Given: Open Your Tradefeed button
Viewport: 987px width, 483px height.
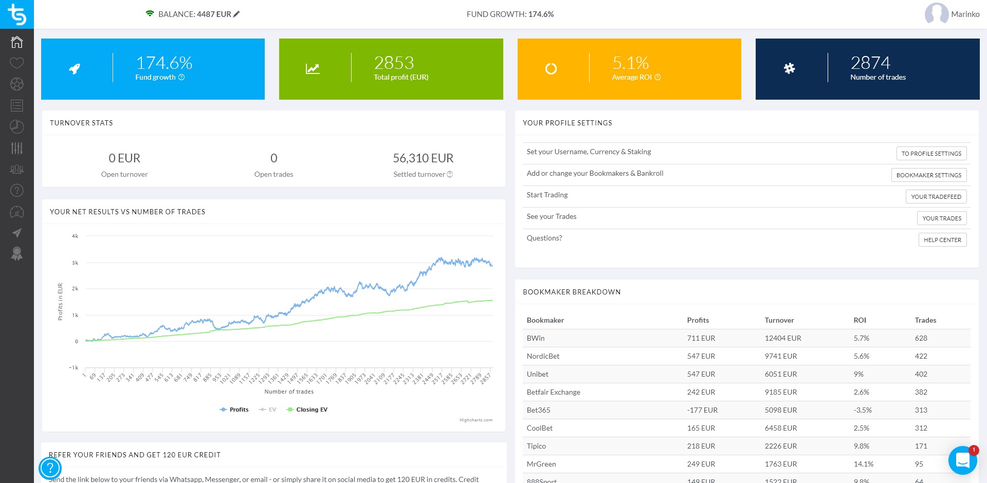Looking at the screenshot, I should 936,197.
